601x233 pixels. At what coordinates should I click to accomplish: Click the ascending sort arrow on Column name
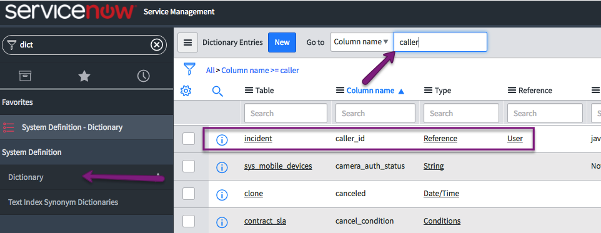(x=401, y=91)
